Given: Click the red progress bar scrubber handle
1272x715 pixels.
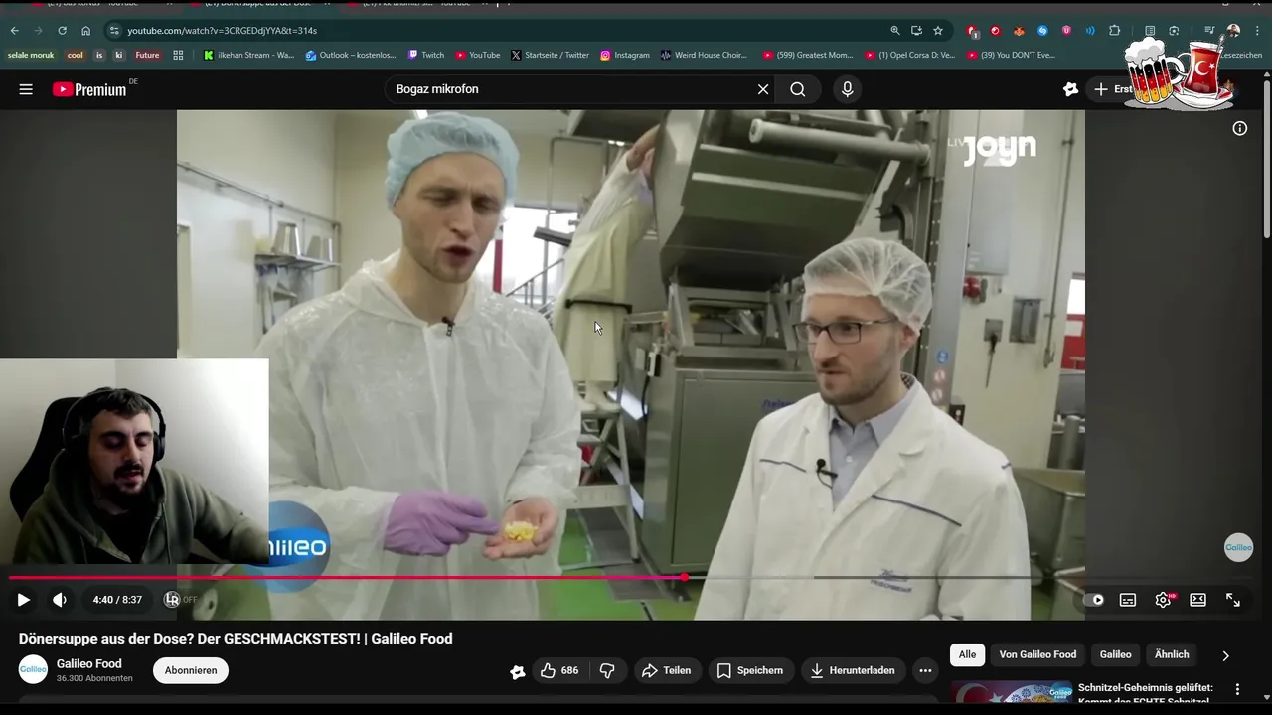Looking at the screenshot, I should point(685,577).
